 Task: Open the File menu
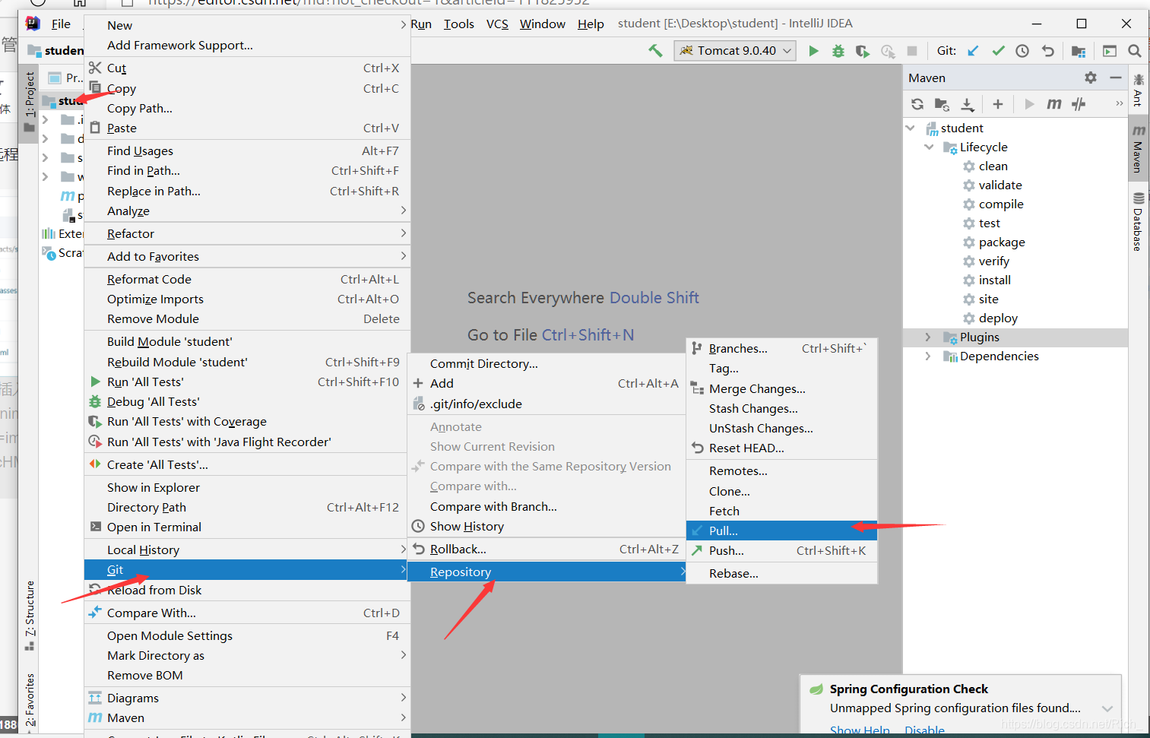coord(61,24)
